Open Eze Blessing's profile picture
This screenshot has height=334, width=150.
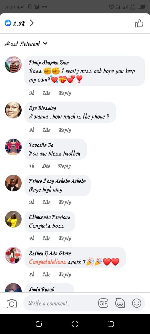click(x=13, y=110)
